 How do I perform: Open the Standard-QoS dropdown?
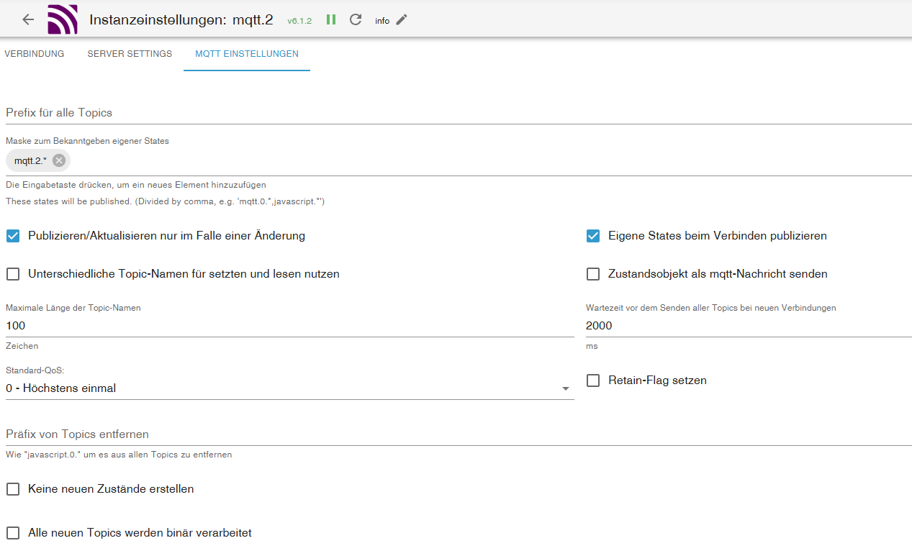(290, 388)
